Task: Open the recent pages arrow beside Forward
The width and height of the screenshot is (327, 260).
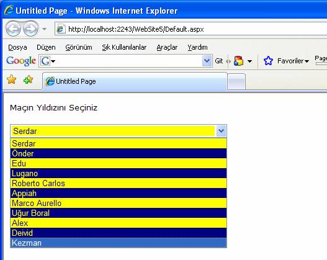Action: tap(44, 29)
